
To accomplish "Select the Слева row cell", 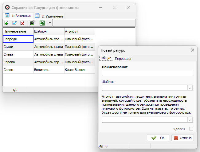I will coord(18,54).
